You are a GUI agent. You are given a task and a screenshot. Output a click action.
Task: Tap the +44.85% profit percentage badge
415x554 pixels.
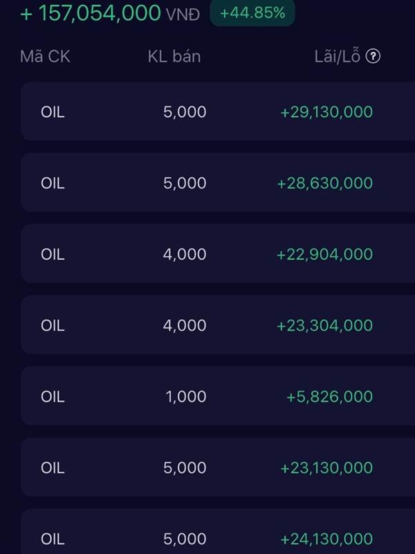(252, 12)
